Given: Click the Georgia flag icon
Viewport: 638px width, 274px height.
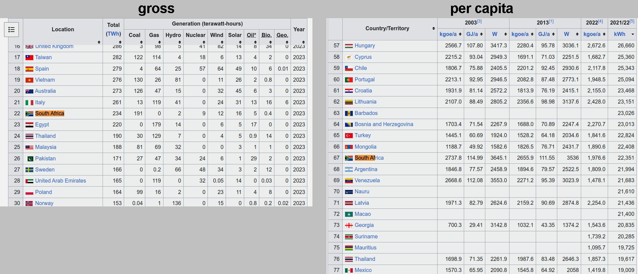Looking at the screenshot, I should 349,225.
